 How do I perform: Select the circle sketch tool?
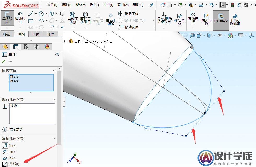point(41,14)
